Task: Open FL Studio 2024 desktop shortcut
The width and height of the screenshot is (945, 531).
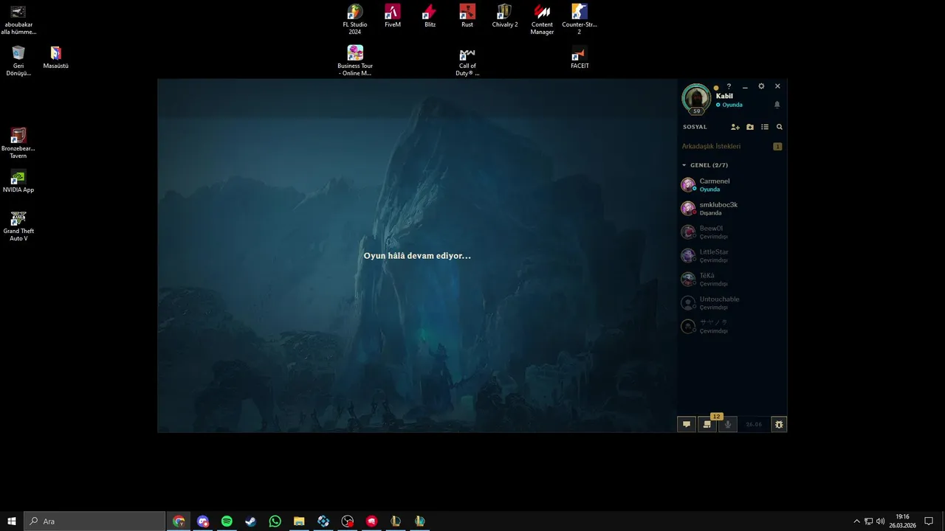Action: pos(355,19)
